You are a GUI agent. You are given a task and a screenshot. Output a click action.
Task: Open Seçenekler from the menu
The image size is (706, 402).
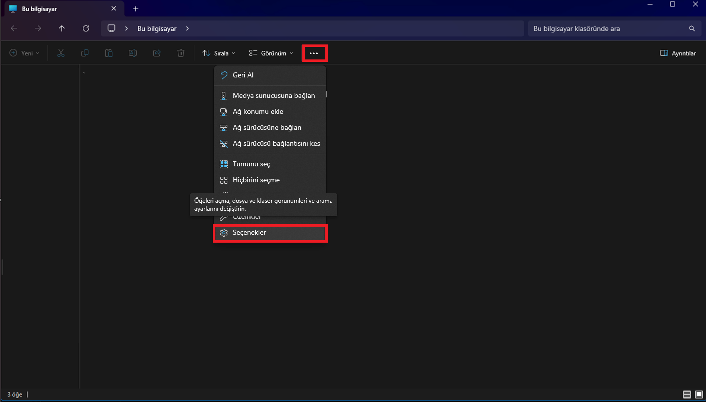point(270,233)
